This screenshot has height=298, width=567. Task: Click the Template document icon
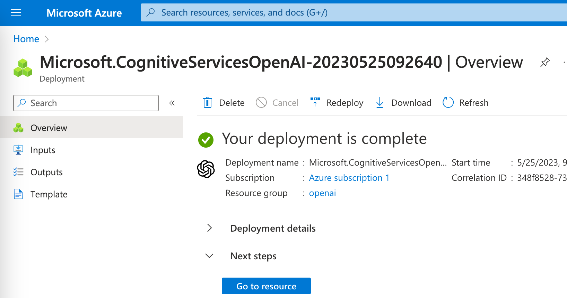(x=18, y=194)
